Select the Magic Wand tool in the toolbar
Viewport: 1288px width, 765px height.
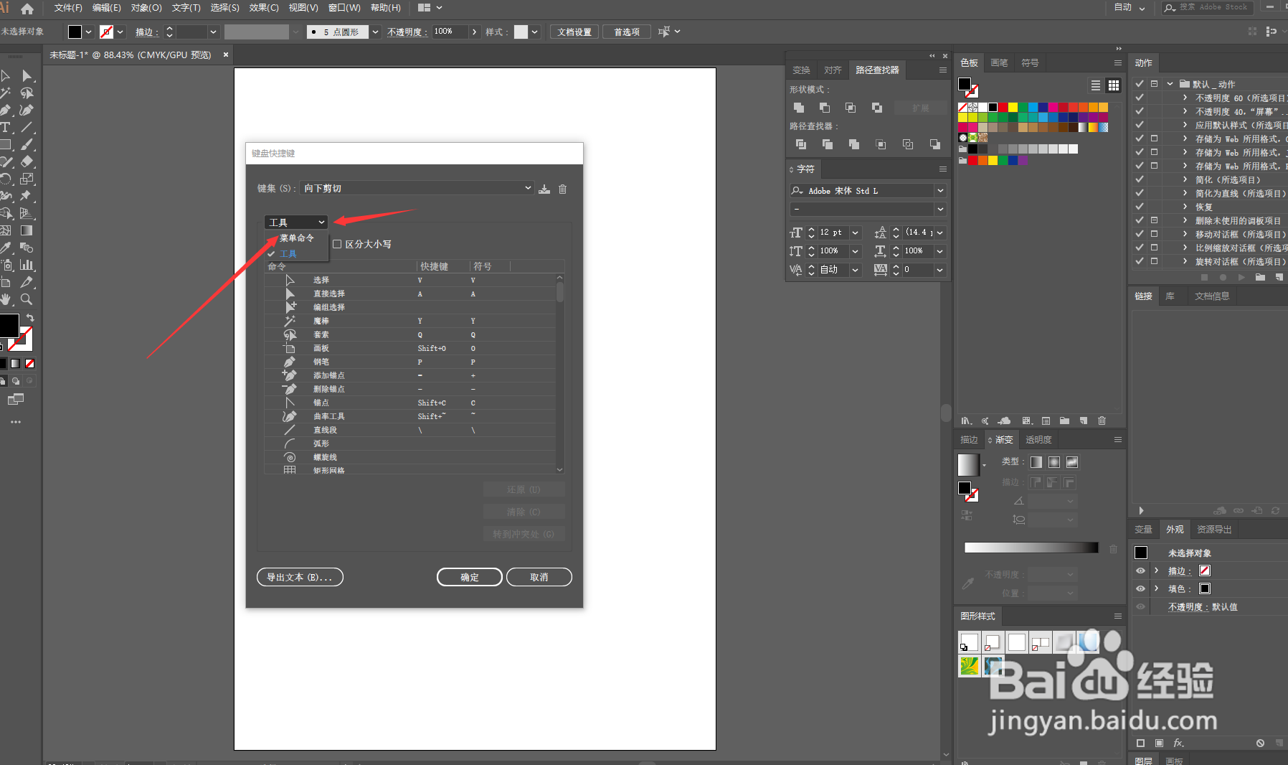pos(6,93)
